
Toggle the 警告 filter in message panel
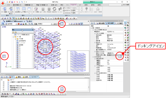[x=18, y=77]
